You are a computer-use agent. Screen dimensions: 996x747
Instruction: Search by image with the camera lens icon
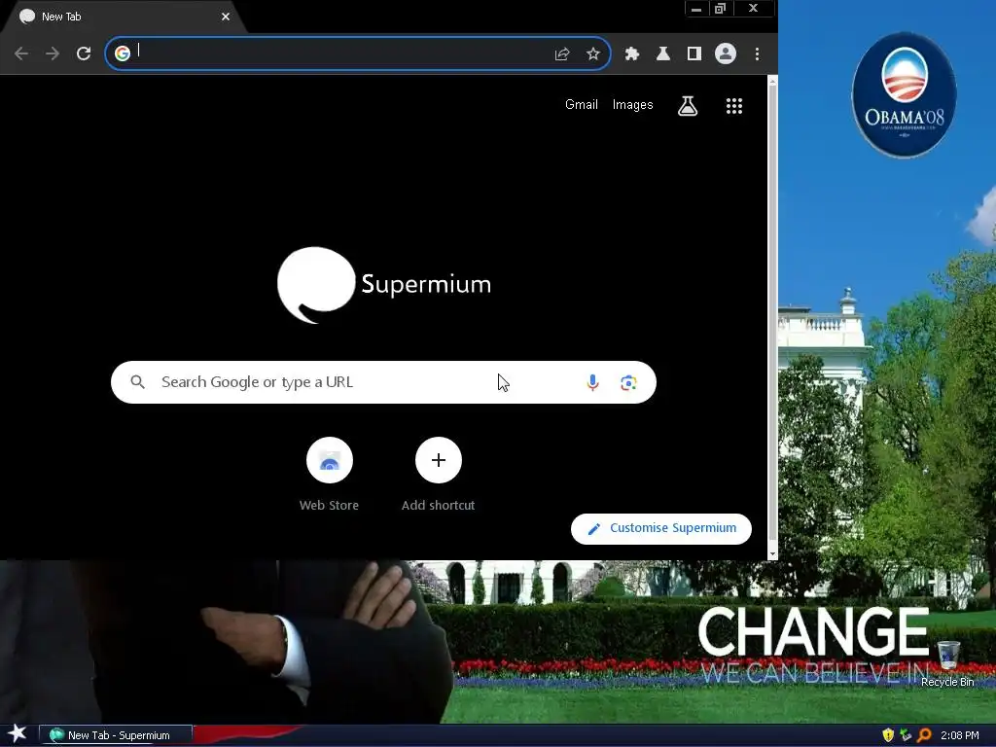click(628, 382)
